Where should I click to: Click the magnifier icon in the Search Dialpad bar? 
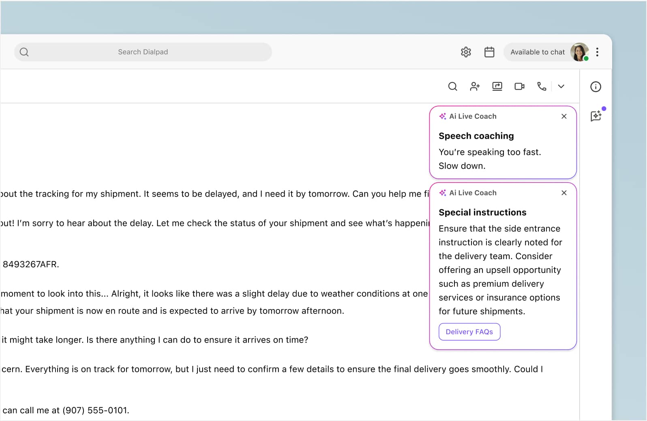24,52
